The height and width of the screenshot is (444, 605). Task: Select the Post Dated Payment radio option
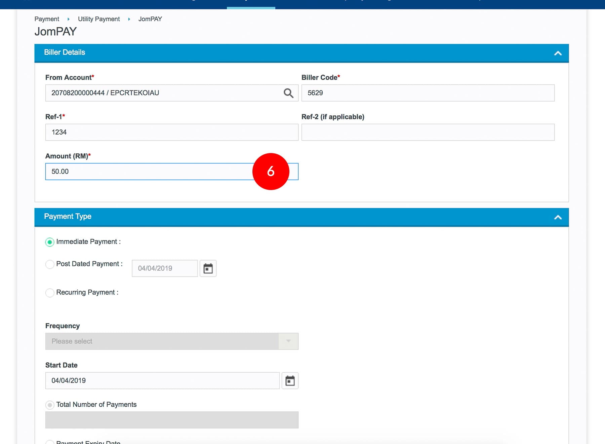point(50,264)
